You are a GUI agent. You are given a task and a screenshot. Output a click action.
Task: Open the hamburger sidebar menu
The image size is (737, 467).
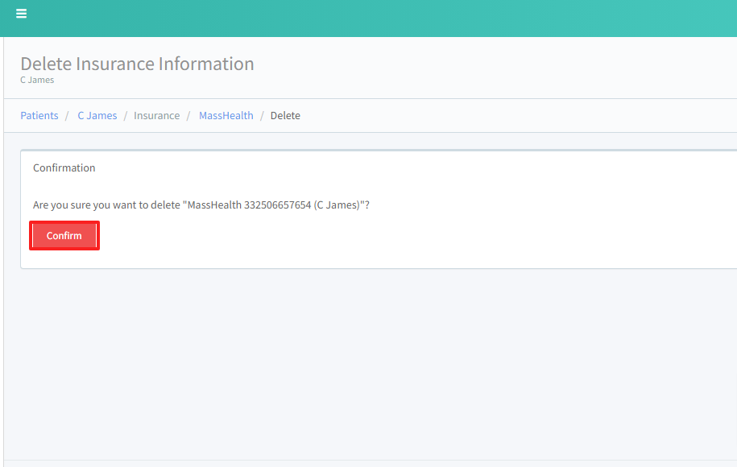pyautogui.click(x=22, y=14)
